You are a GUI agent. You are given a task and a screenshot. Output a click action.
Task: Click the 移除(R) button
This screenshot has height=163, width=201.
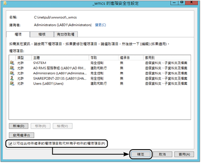point(41,126)
